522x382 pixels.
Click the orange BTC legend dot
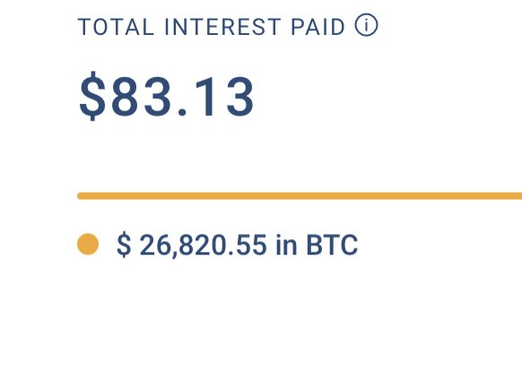88,244
